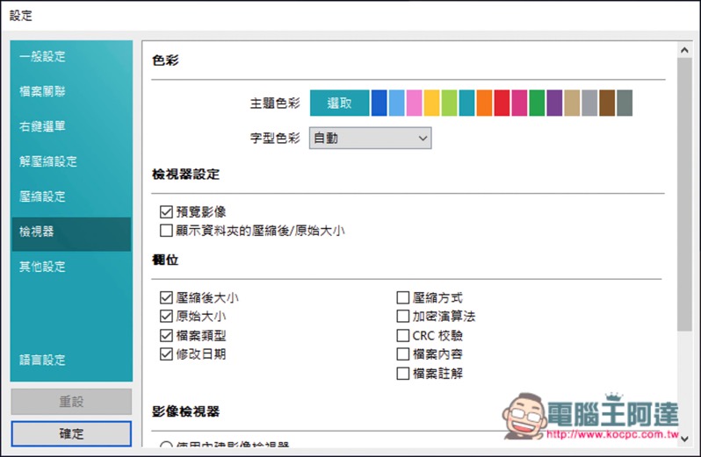
Task: Enable the CRC 校驗 column checkbox
Action: [403, 335]
